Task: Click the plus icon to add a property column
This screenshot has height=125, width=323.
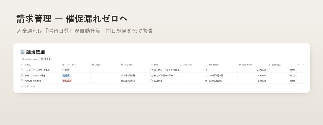Action: point(298,65)
